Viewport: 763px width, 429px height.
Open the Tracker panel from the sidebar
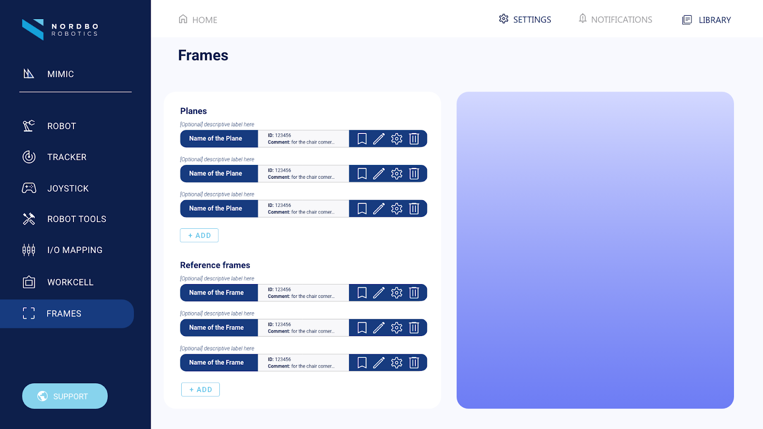66,157
